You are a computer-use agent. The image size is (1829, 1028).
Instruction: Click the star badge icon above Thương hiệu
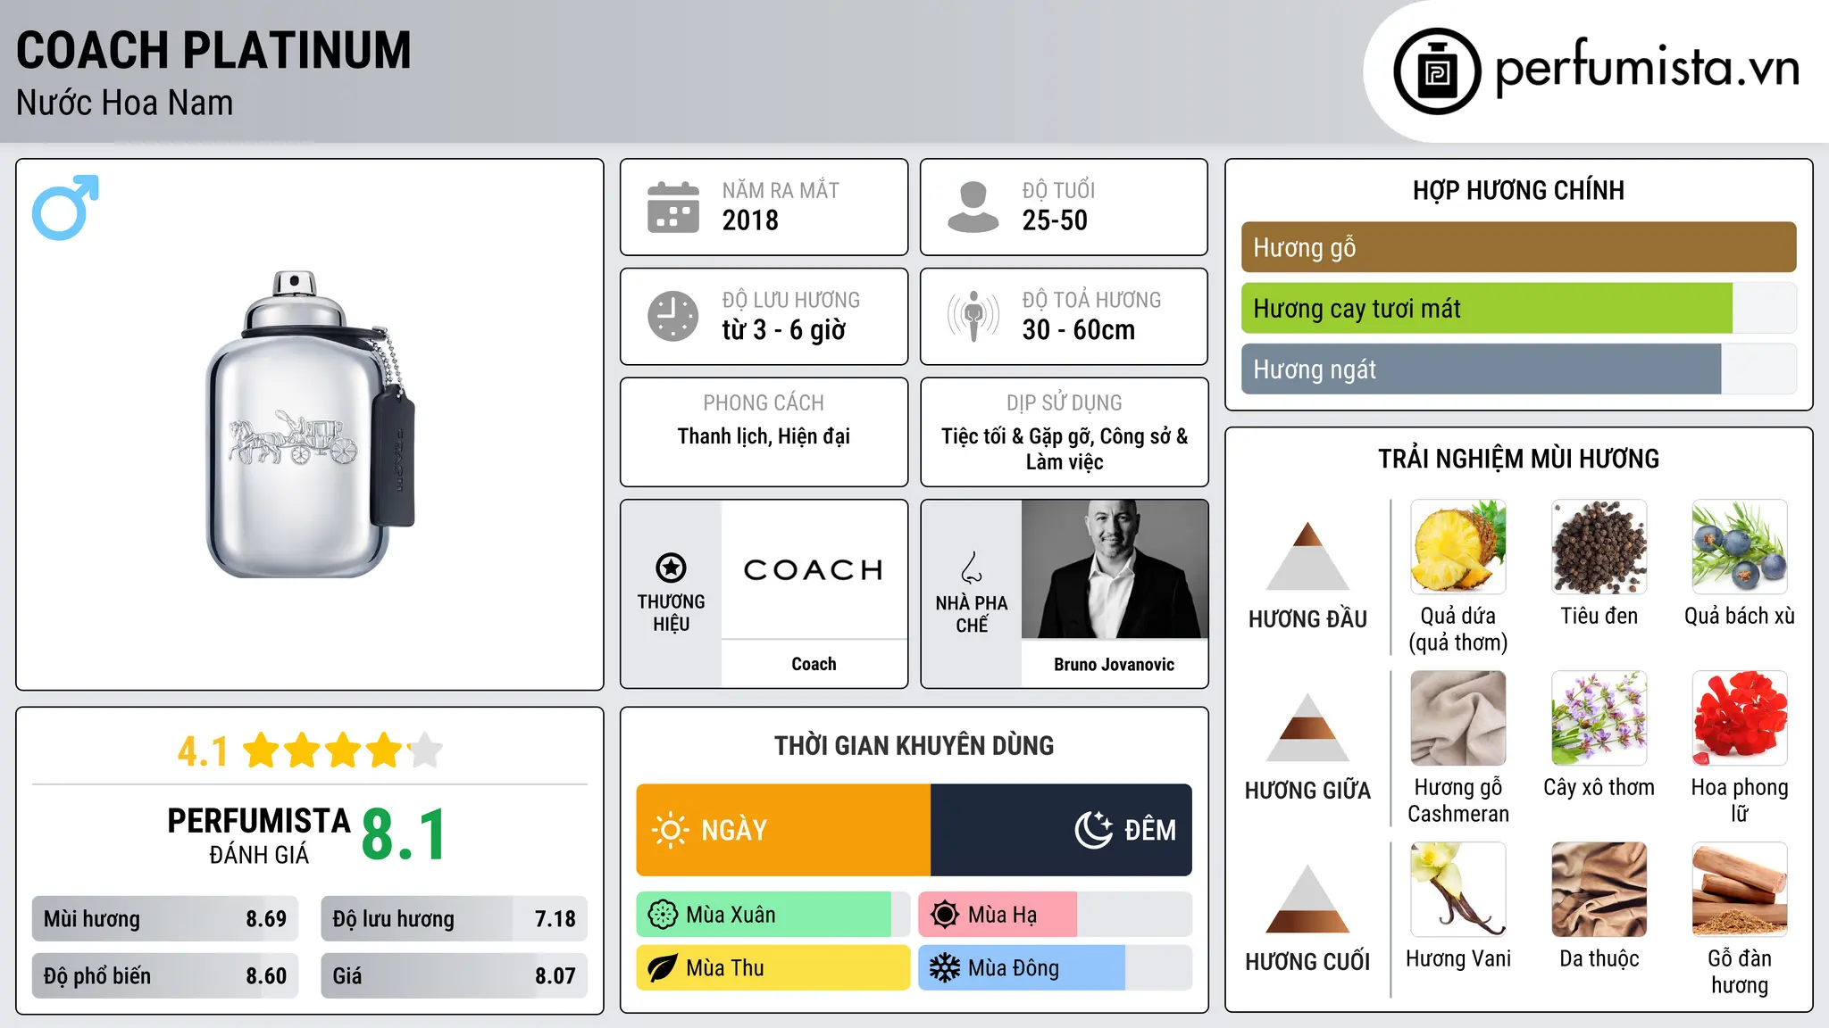click(671, 568)
